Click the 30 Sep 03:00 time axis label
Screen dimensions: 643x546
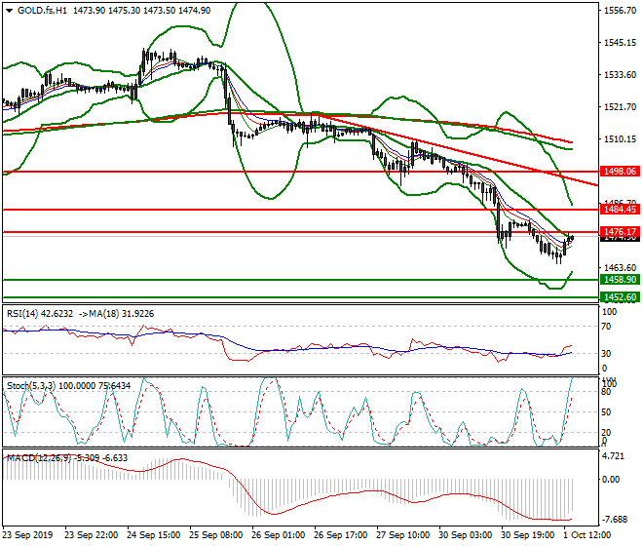(x=465, y=535)
